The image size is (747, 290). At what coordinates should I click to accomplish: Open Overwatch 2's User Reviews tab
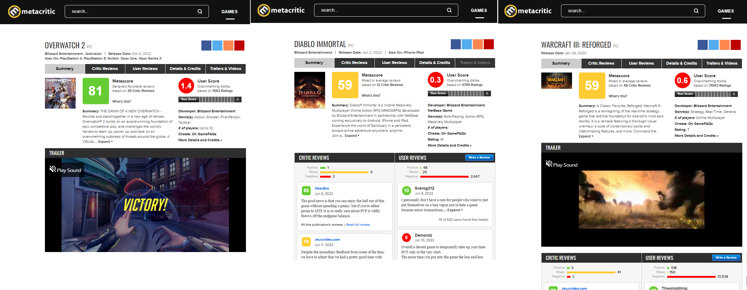[145, 69]
